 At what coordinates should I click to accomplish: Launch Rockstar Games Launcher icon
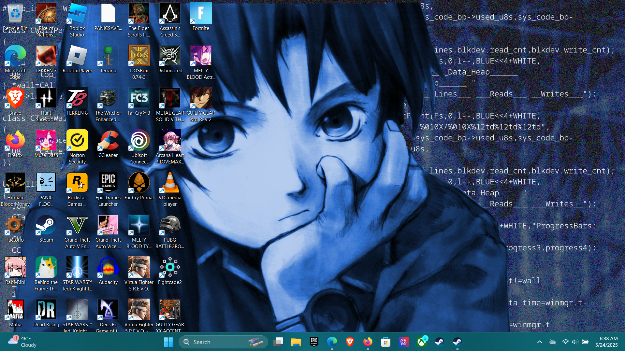[x=77, y=190]
